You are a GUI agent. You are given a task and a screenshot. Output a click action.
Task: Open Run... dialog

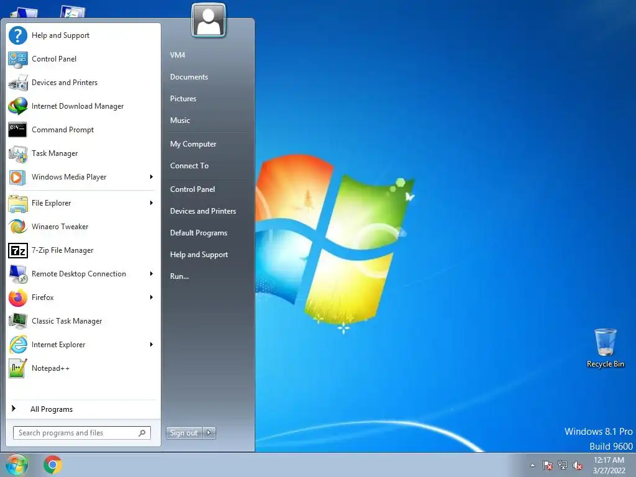point(179,276)
